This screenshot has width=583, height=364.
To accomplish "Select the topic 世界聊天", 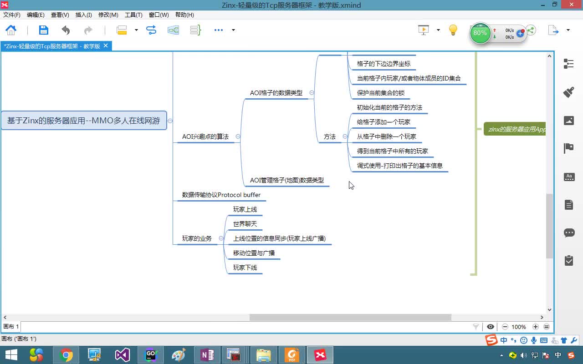I will click(x=245, y=224).
